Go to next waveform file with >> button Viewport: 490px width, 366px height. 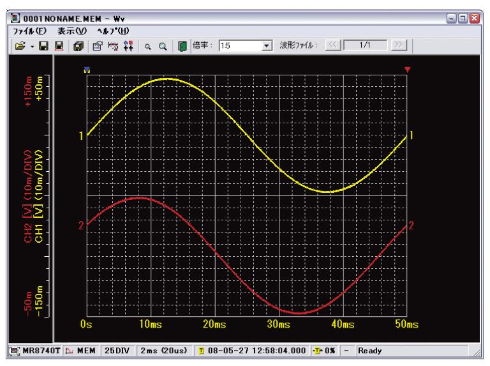[398, 45]
